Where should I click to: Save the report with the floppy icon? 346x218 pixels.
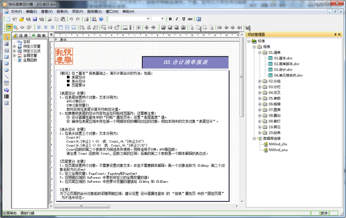coord(35,19)
